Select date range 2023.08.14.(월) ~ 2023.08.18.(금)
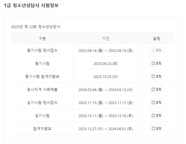 [x=106, y=51]
